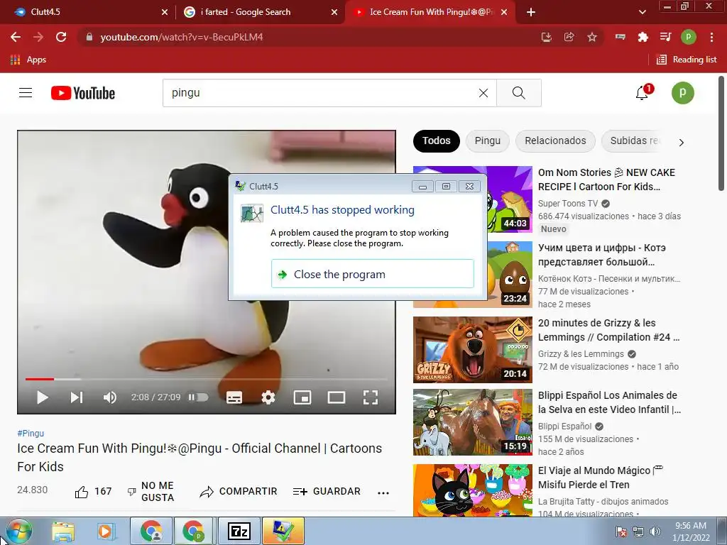Click the COMPARTIR share button
The image size is (727, 545).
239,492
